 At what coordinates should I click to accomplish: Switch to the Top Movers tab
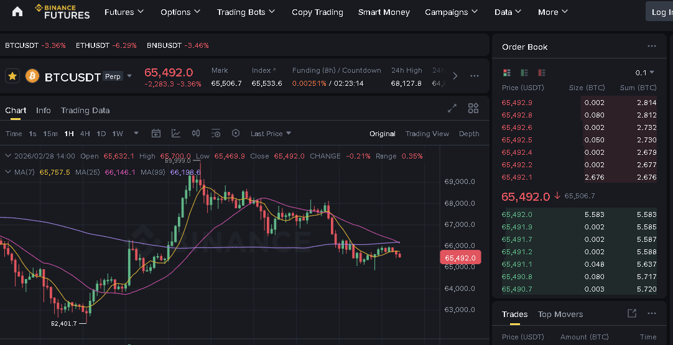(560, 314)
